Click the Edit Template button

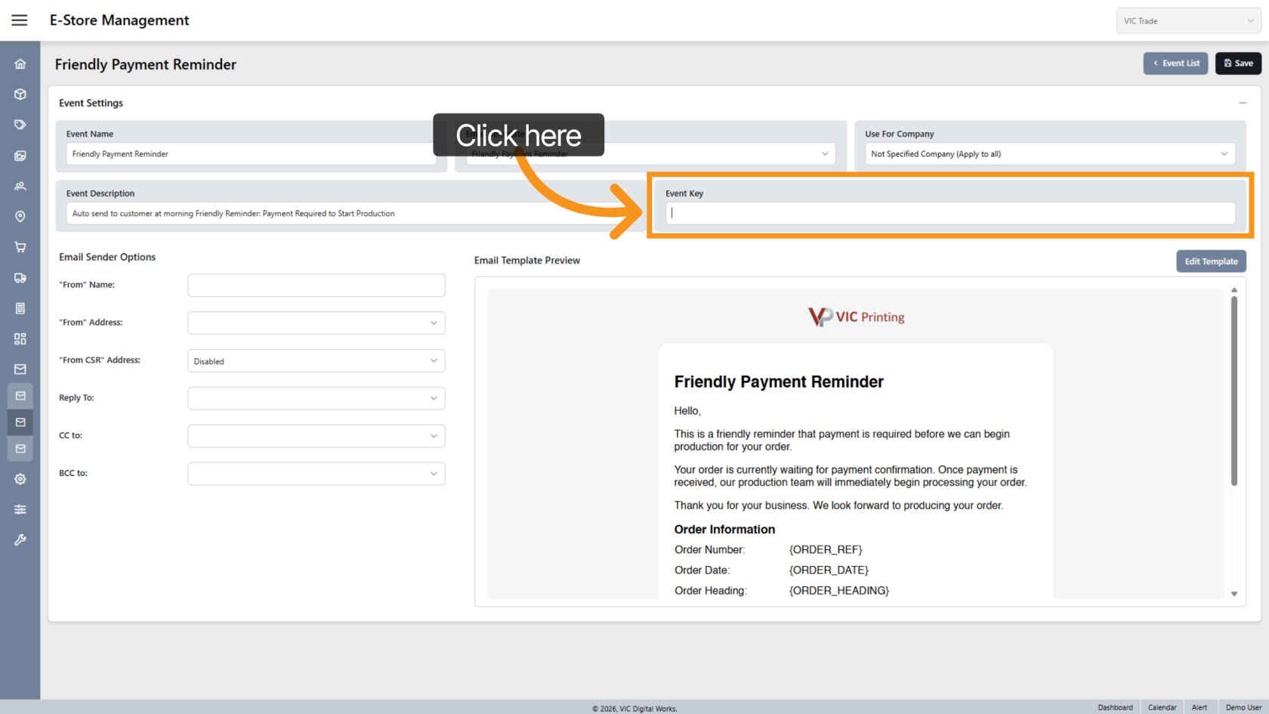click(x=1210, y=261)
